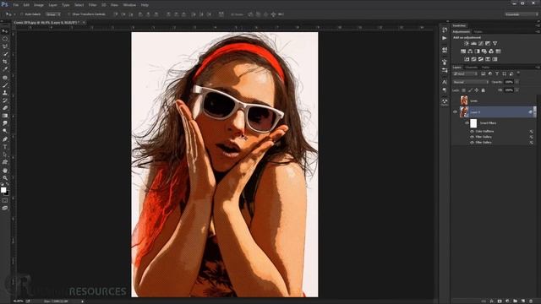The image size is (541, 304).
Task: Switch to the Paths tab
Action: click(485, 68)
